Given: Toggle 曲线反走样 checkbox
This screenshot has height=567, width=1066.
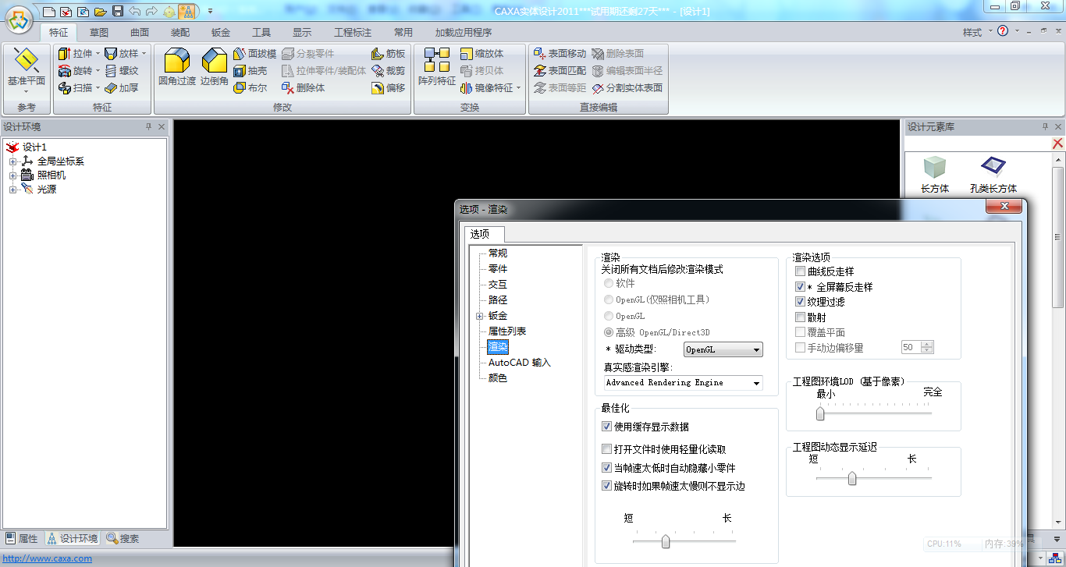Looking at the screenshot, I should click(800, 271).
